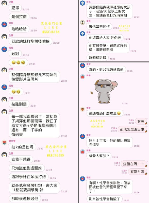The image size is (149, 203).
Task: Open the acorn avatar of 橡實
Action: click(x=82, y=109)
